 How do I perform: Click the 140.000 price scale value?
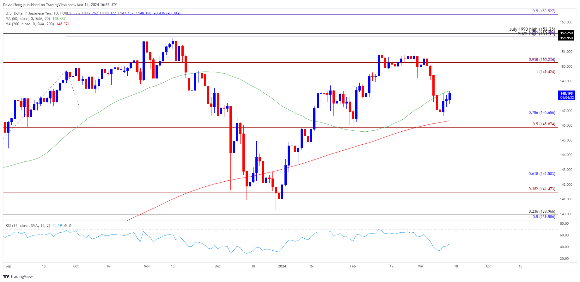(566, 214)
